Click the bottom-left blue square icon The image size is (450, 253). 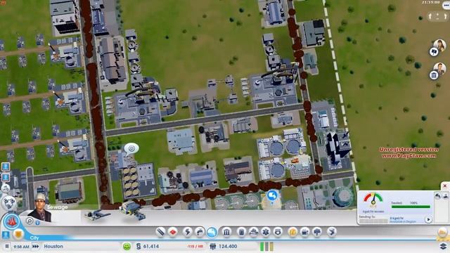pyautogui.click(x=6, y=234)
